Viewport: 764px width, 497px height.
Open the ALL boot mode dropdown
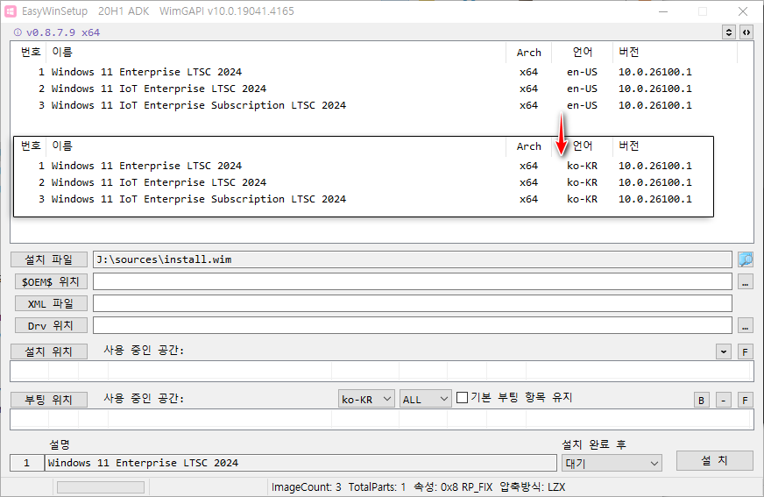(425, 399)
